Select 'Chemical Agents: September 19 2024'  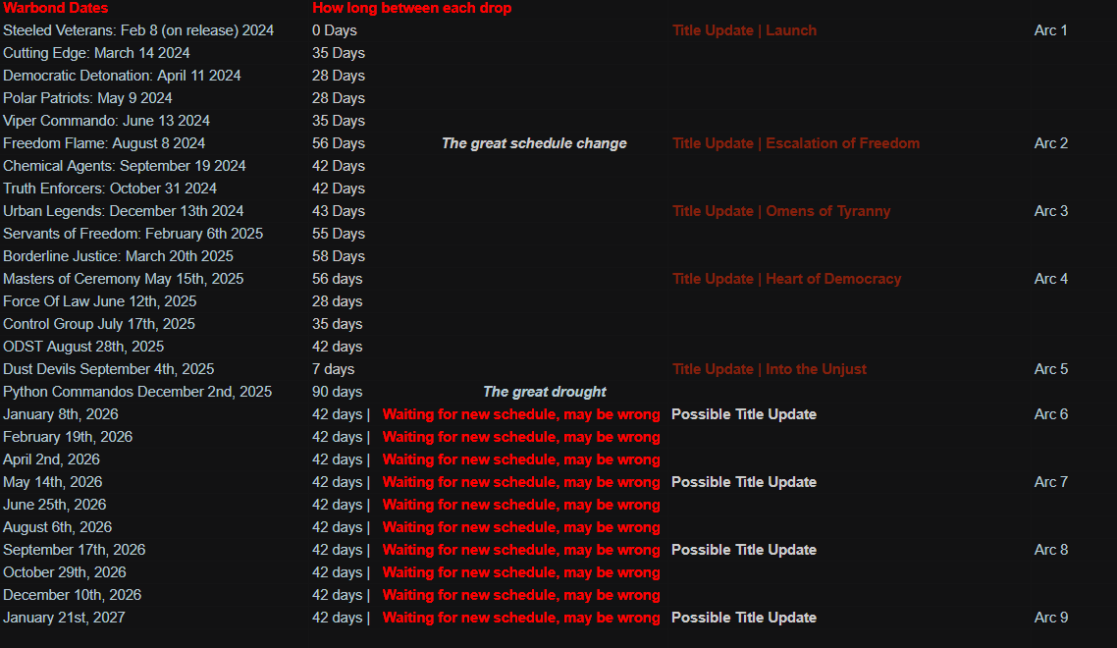click(x=124, y=166)
